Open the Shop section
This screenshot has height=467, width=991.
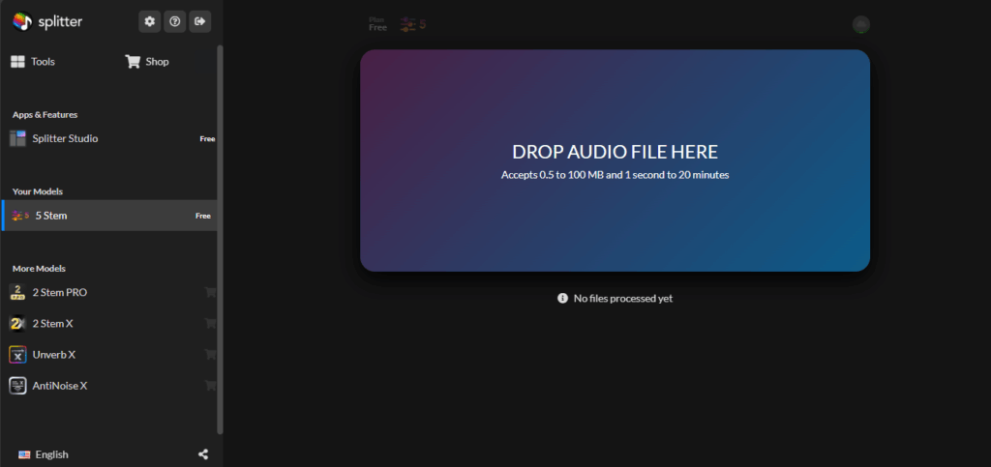coord(146,62)
